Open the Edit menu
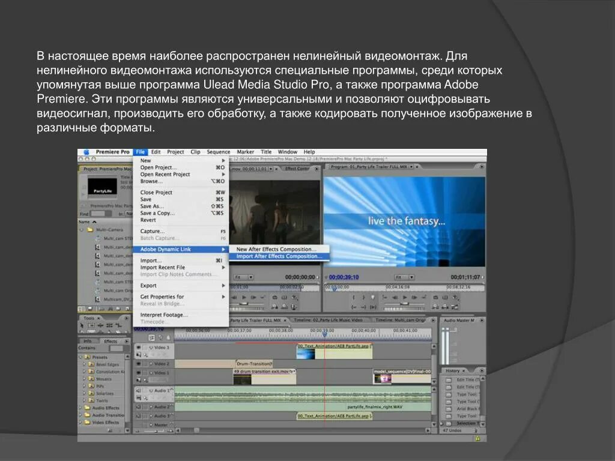 [156, 152]
